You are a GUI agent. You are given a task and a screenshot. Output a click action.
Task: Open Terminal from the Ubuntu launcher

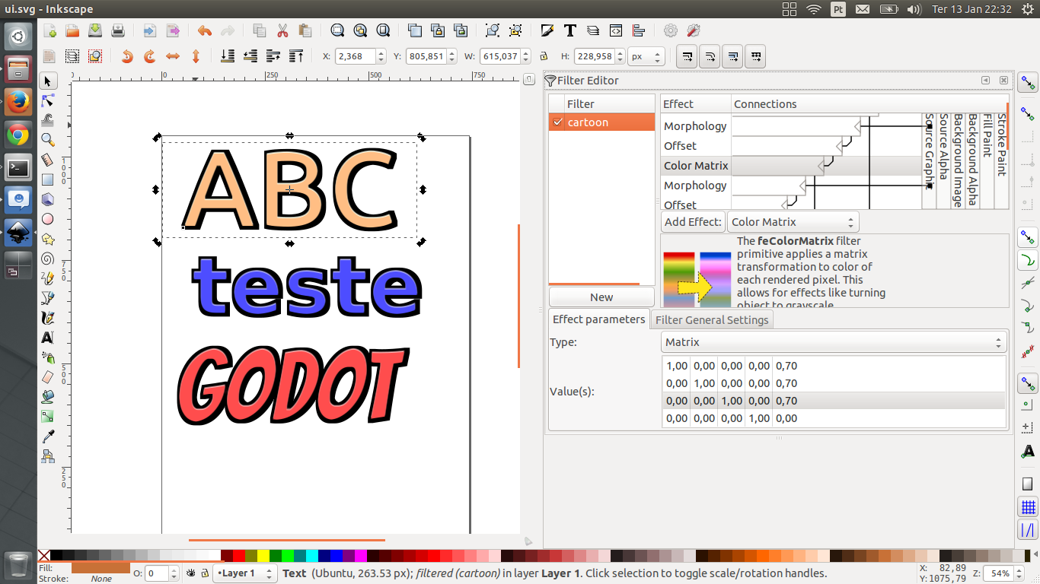18,168
